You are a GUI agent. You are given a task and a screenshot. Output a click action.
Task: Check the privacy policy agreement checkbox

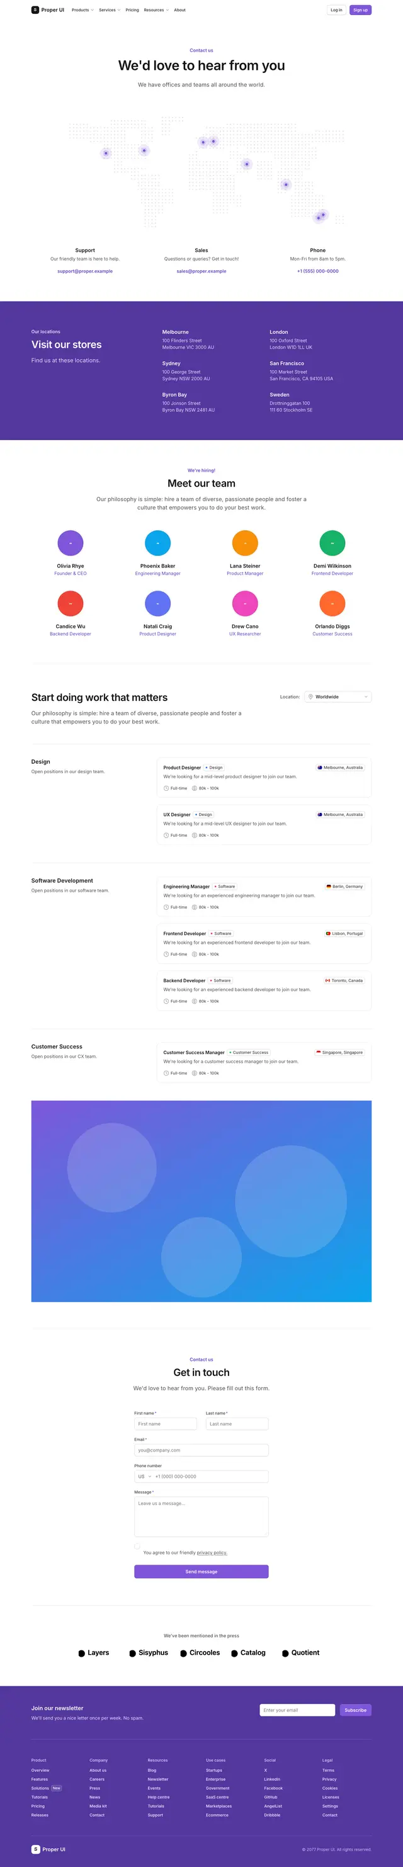click(137, 1545)
